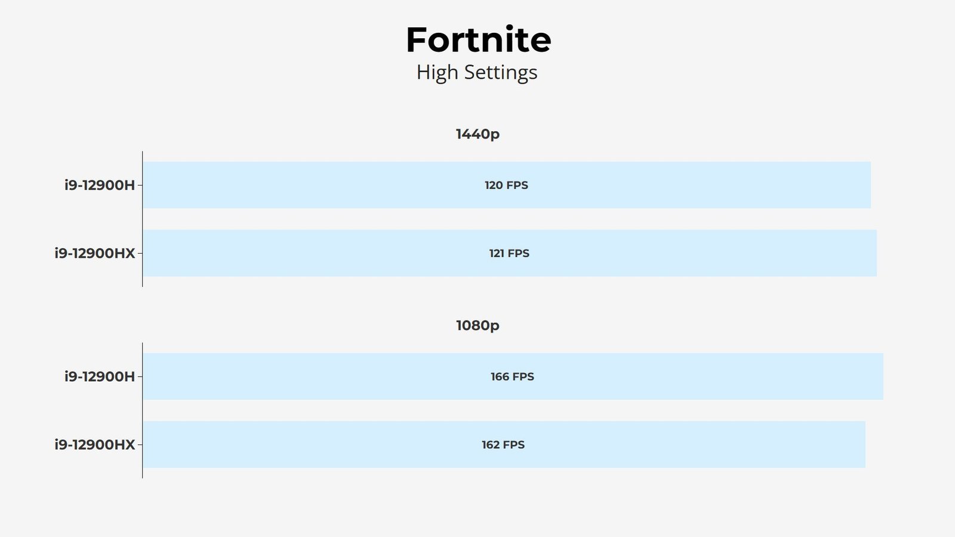This screenshot has width=955, height=537.
Task: Click the 1080p chart vertical axis line
Action: (142, 411)
